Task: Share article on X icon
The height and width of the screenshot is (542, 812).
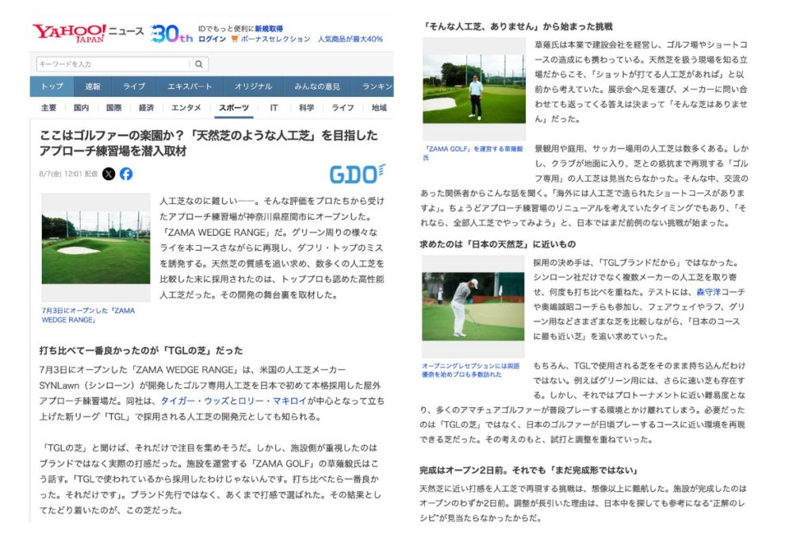Action: click(109, 174)
